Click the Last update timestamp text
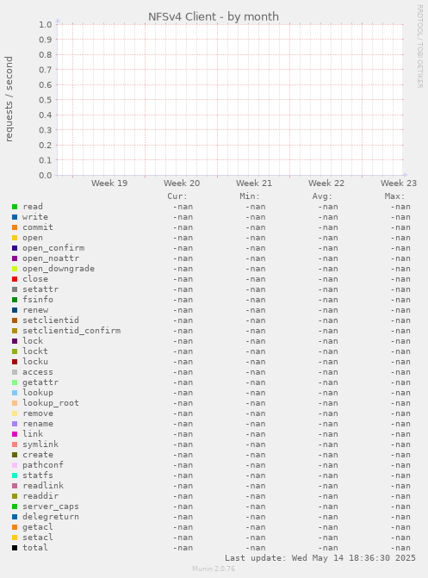Viewport: 428px width, 578px height. (320, 558)
